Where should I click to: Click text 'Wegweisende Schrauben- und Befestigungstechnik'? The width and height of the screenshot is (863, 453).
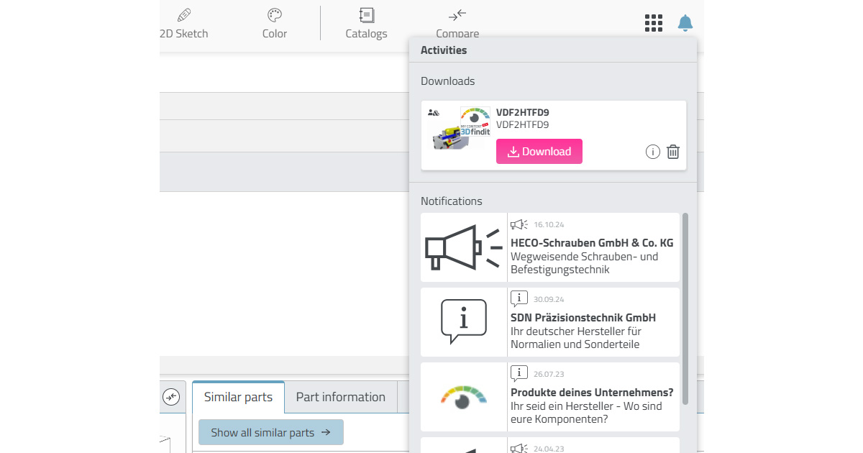[584, 263]
